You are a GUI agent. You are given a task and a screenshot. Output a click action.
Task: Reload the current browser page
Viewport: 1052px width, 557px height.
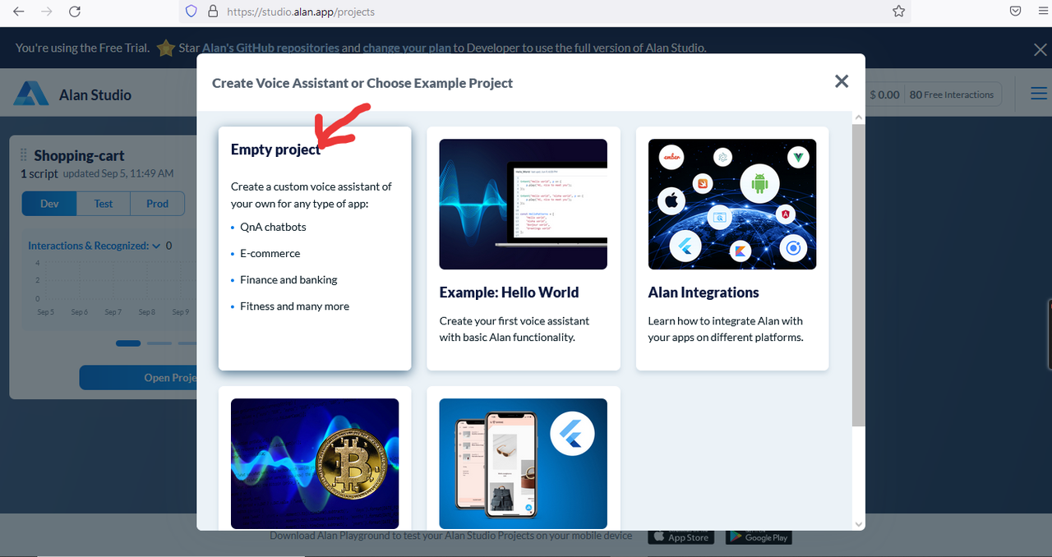click(75, 12)
